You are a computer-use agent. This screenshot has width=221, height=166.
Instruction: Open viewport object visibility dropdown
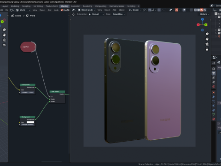tap(171, 10)
